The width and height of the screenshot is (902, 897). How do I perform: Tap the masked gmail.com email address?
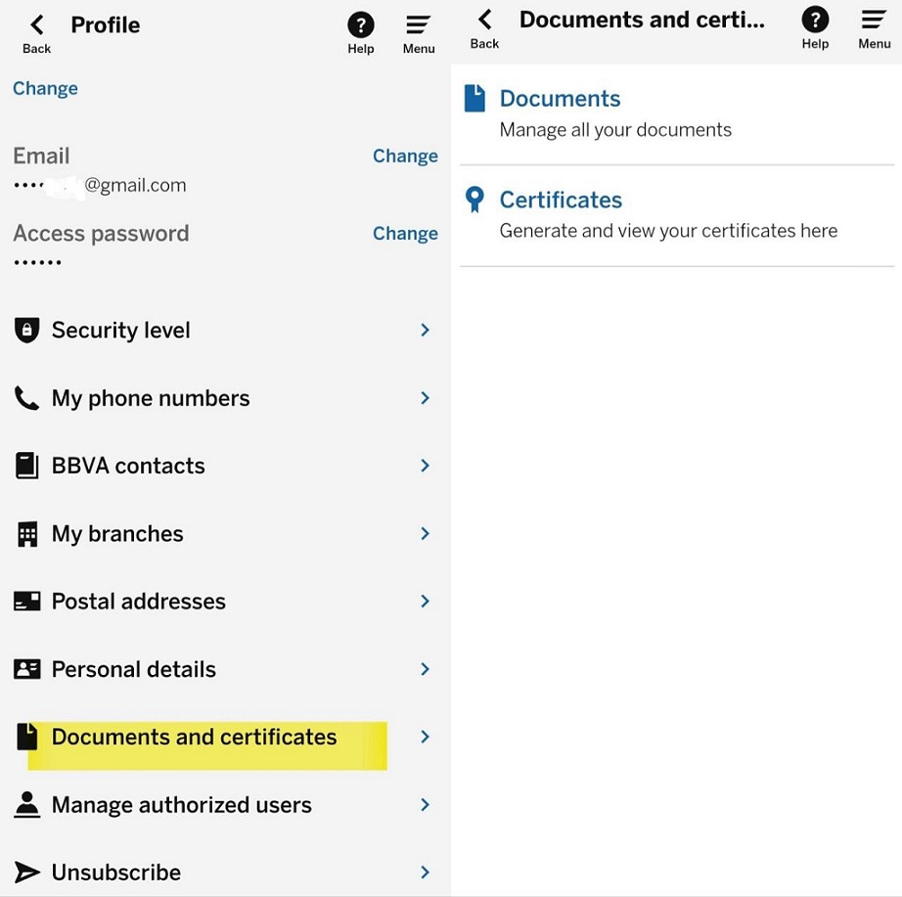[100, 185]
